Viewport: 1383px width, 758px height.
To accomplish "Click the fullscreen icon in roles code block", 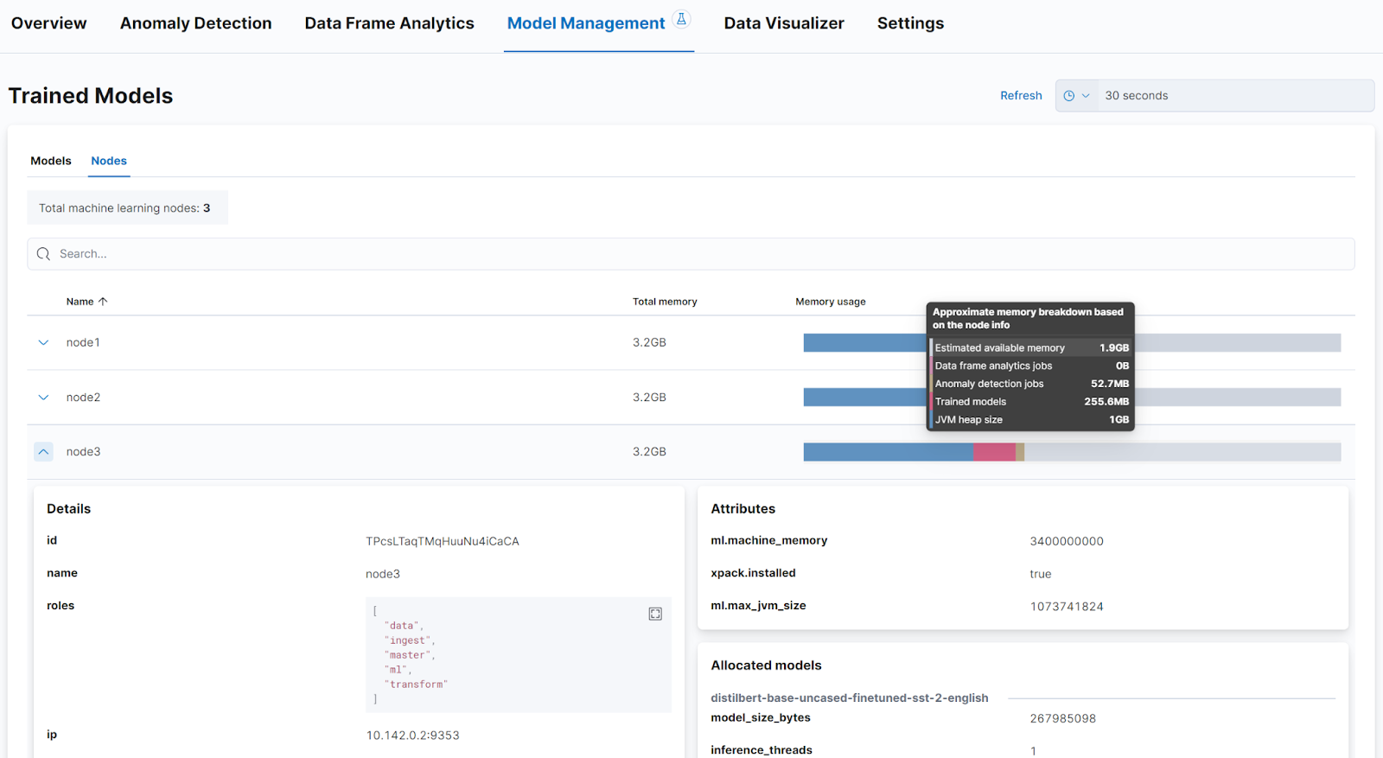I will click(x=655, y=614).
